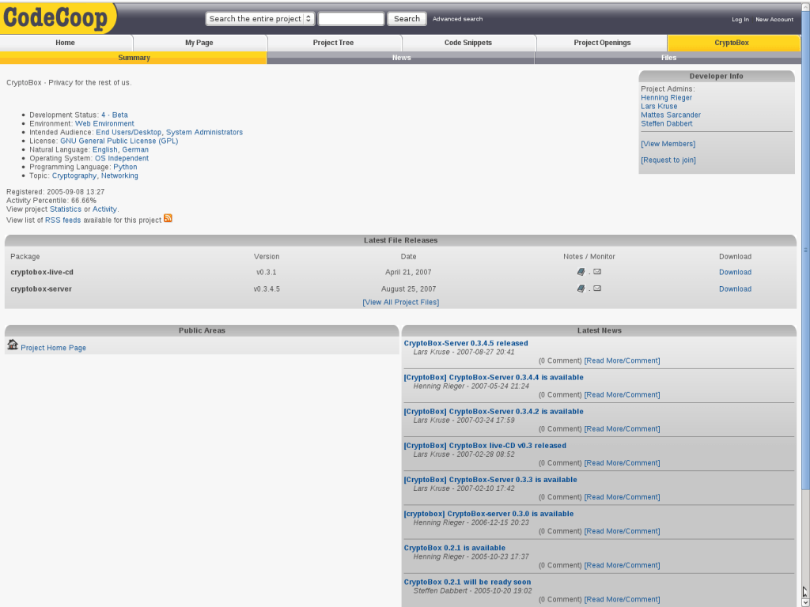The height and width of the screenshot is (607, 810).
Task: Go to Code Snippets tab
Action: tap(468, 43)
